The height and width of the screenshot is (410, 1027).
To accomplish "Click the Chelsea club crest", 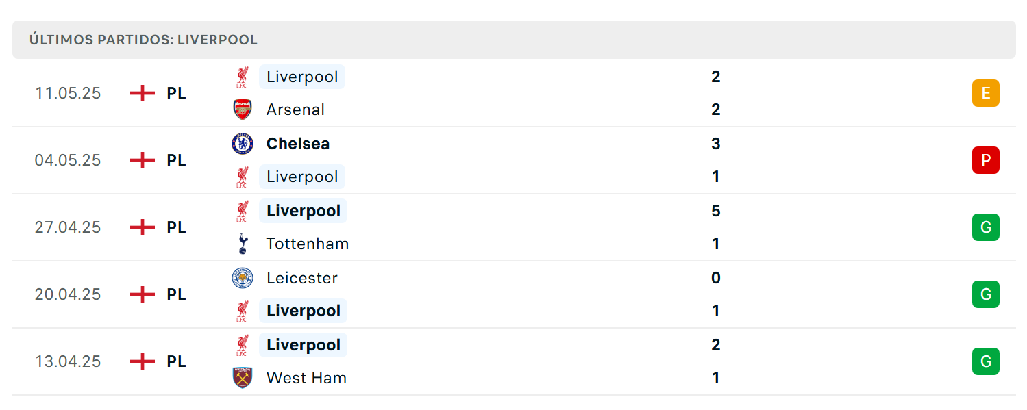I will pyautogui.click(x=243, y=144).
